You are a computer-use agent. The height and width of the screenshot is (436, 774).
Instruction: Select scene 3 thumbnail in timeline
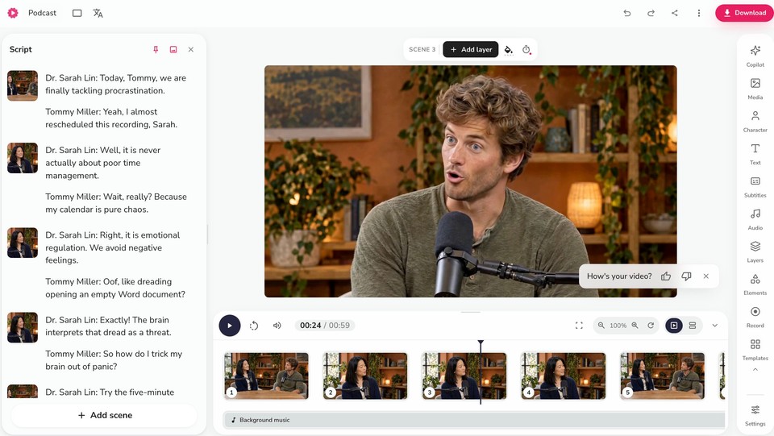point(464,376)
